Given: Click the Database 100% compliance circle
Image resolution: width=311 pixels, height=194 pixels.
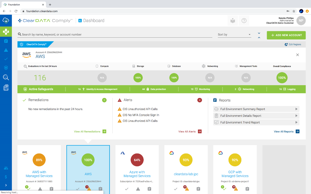Looking at the screenshot, I should point(174,78).
